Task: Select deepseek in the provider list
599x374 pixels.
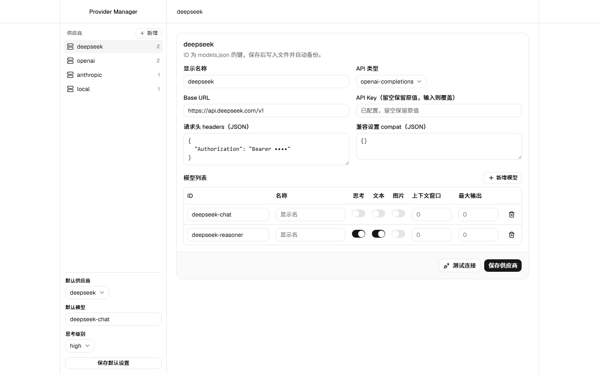Action: coord(113,47)
